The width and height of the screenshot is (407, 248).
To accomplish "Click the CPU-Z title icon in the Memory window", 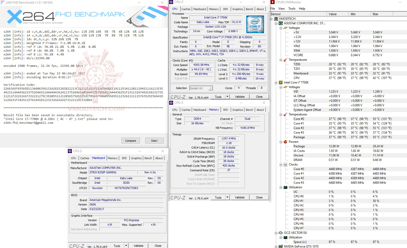I will click(171, 103).
